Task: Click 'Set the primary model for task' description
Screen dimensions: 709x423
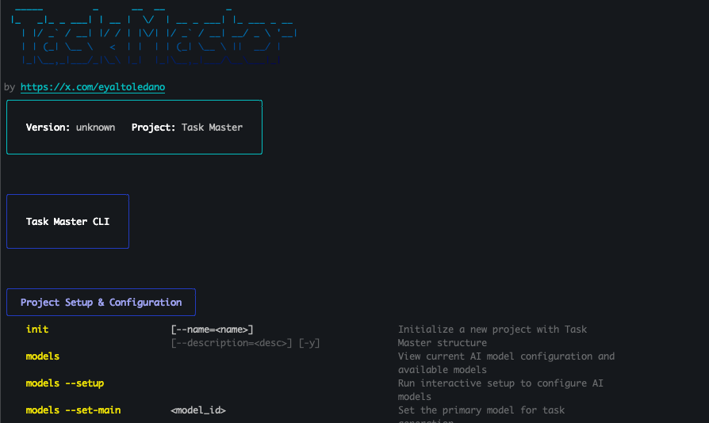Action: pyautogui.click(x=481, y=410)
